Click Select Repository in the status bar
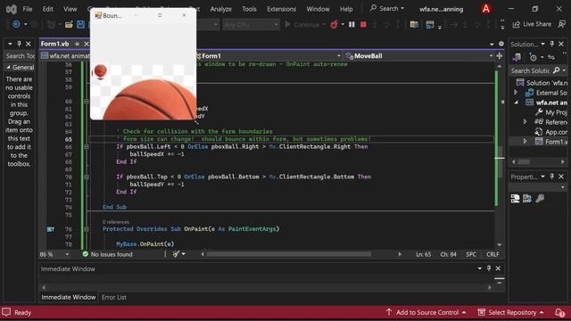 pos(511,312)
